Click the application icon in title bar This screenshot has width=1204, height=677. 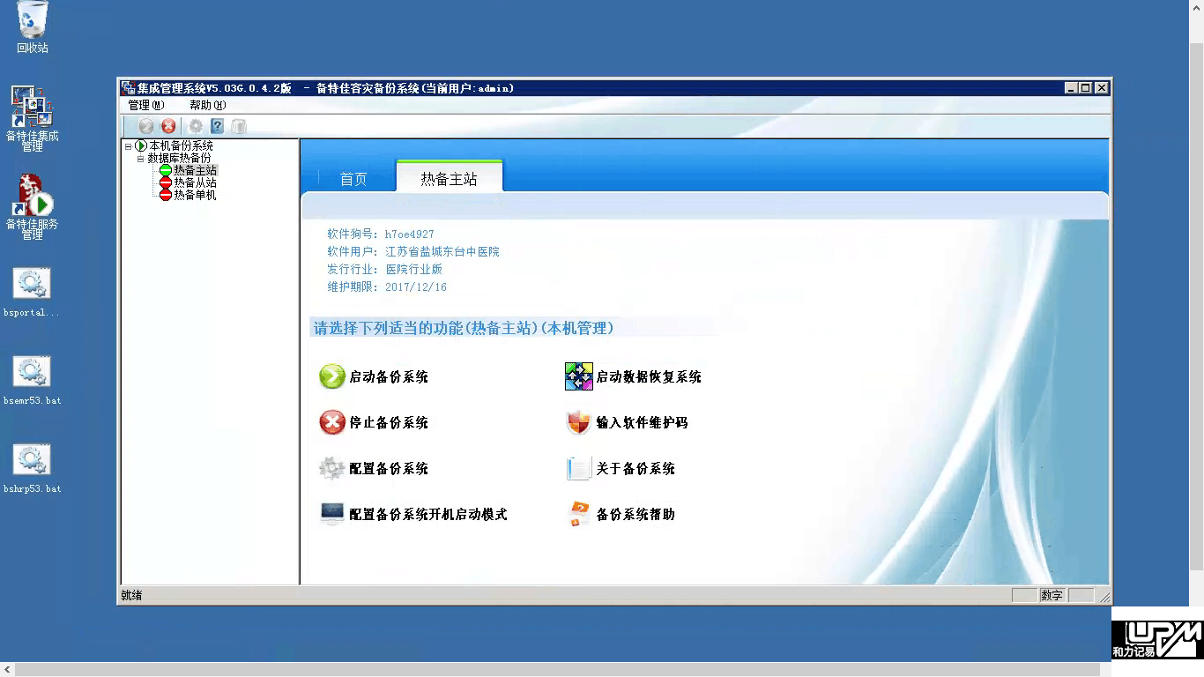tap(128, 88)
